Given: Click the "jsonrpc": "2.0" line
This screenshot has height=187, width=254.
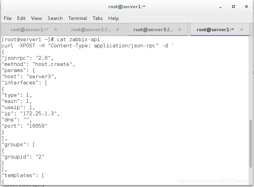Looking at the screenshot, I should (27, 58).
